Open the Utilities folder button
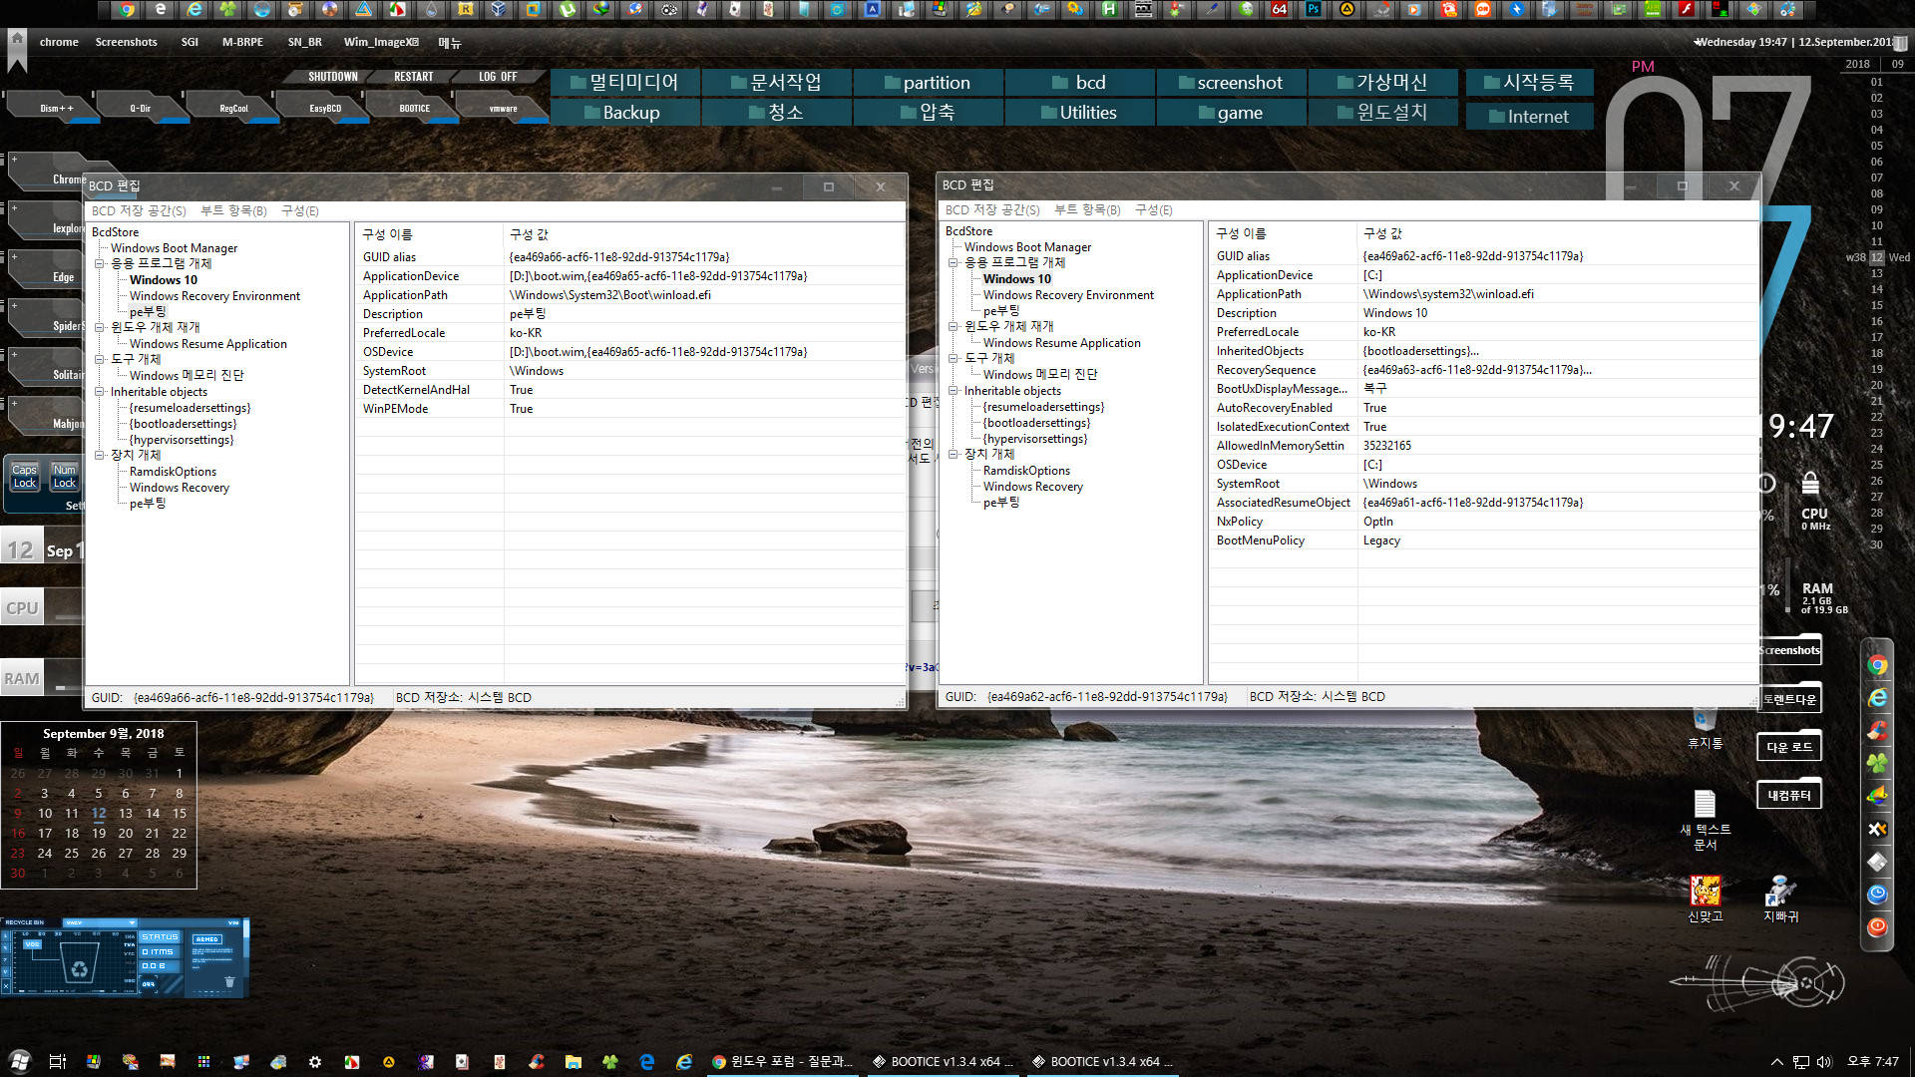Image resolution: width=1915 pixels, height=1077 pixels. pos(1079,113)
